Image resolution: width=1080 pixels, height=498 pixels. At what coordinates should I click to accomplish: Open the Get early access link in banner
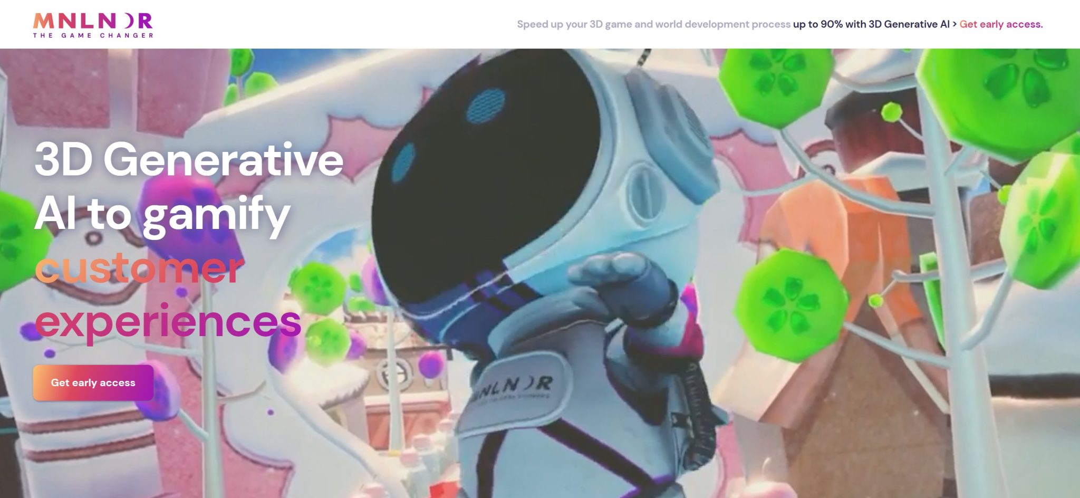pos(1001,24)
